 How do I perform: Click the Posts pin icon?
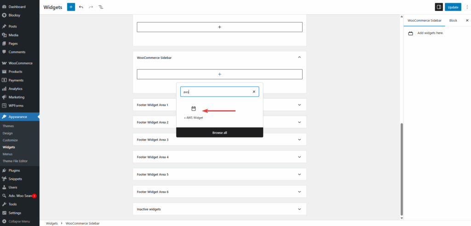(x=4, y=26)
